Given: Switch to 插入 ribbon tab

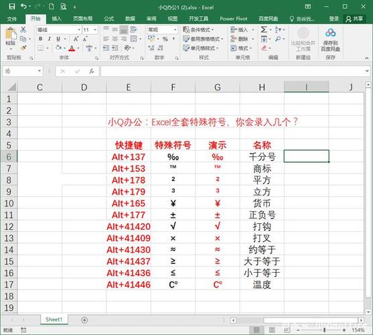Looking at the screenshot, I should [x=57, y=19].
